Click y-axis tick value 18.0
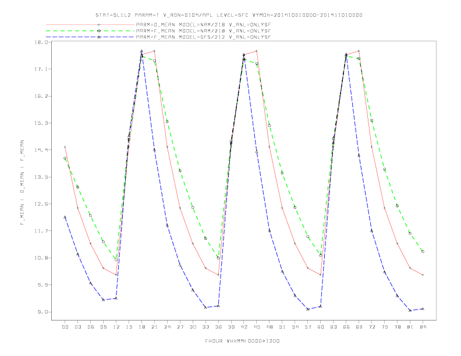Viewport: 461px width, 356px height. pos(41,42)
